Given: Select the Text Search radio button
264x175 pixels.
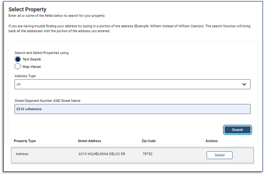Looking at the screenshot, I should pyautogui.click(x=18, y=59).
